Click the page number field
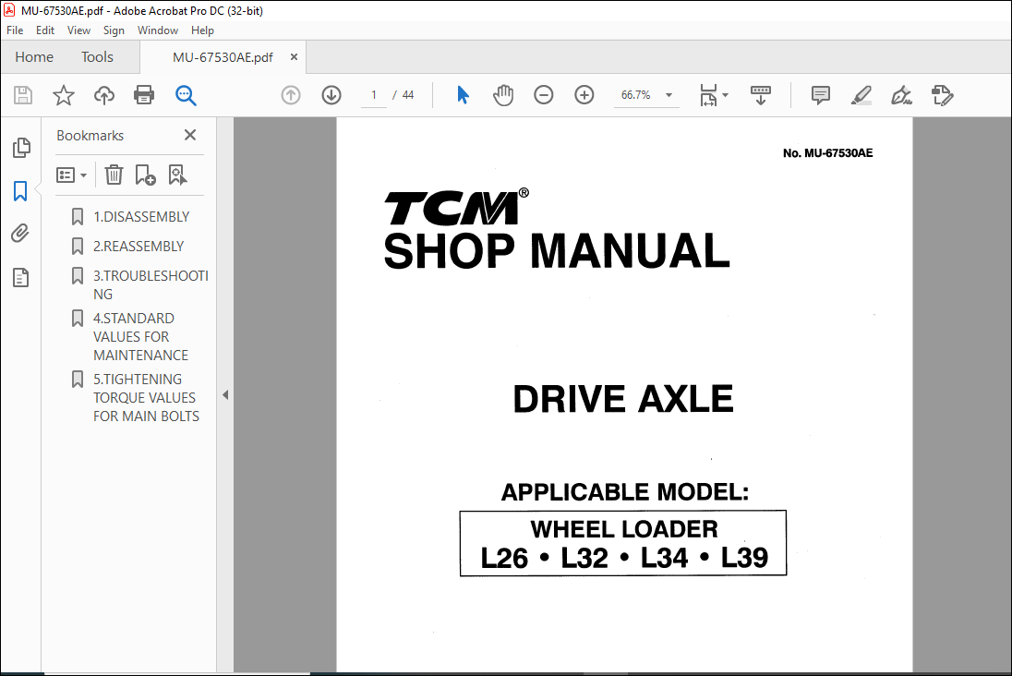Screen dimensions: 1012x676 coord(374,95)
